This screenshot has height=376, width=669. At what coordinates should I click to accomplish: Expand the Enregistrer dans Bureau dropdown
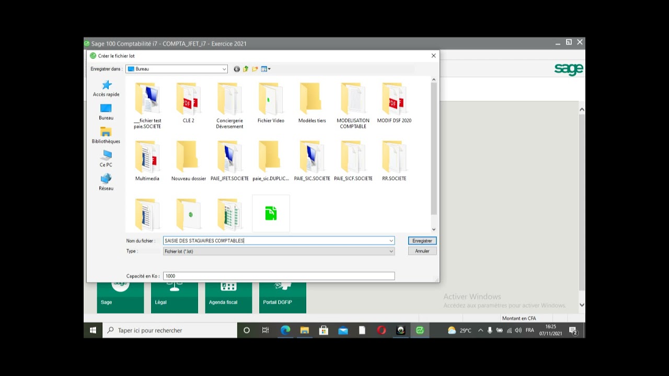(224, 69)
